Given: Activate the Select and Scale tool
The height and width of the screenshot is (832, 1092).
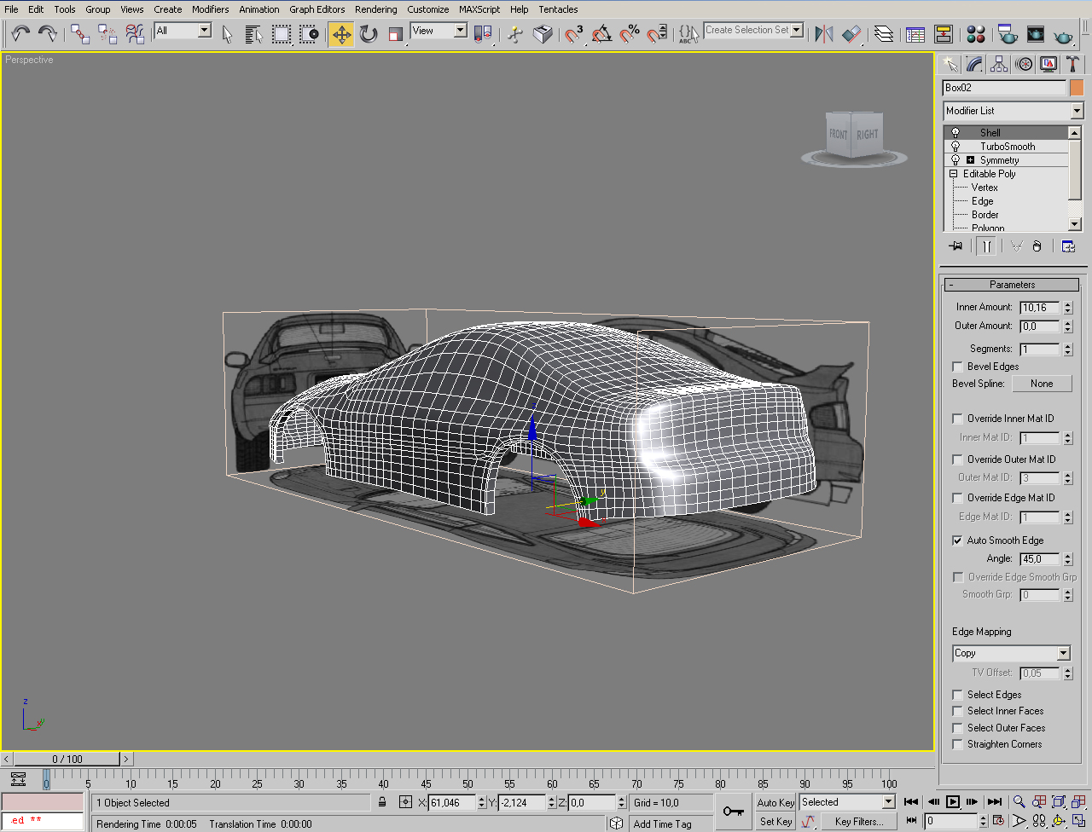Looking at the screenshot, I should pos(396,34).
